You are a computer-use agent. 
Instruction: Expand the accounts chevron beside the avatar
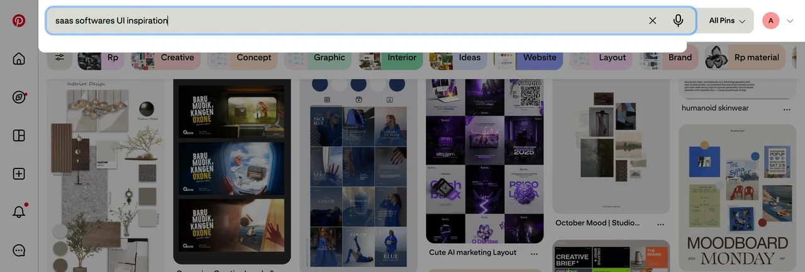[x=791, y=21]
